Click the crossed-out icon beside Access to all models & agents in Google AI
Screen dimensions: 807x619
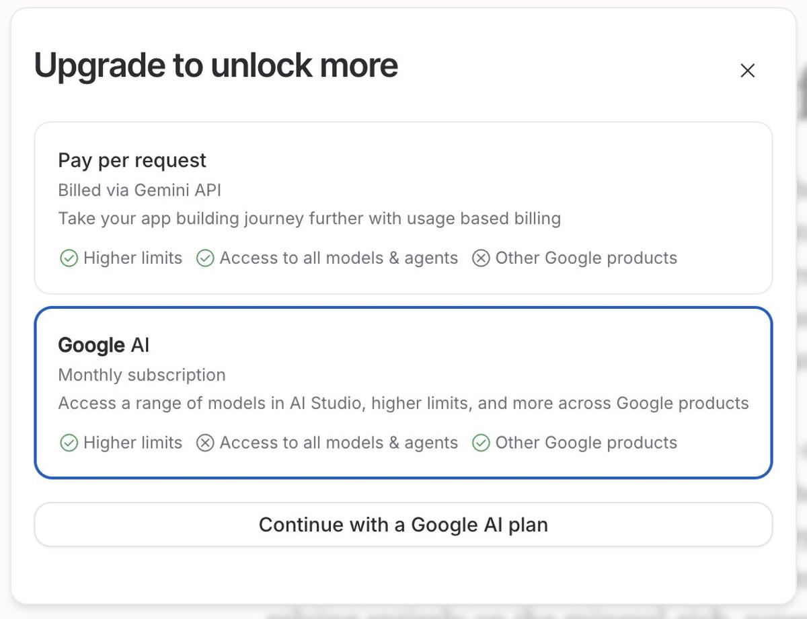point(204,443)
